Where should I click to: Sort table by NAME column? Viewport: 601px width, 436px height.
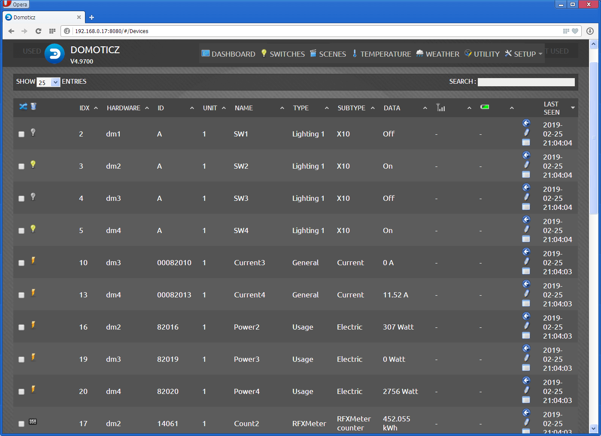(259, 108)
